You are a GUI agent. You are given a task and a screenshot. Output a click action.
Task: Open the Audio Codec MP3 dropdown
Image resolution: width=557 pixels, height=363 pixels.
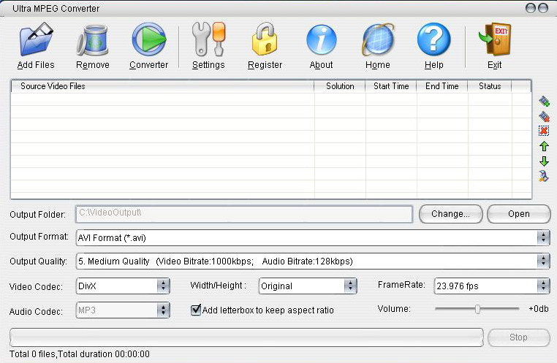163,310
